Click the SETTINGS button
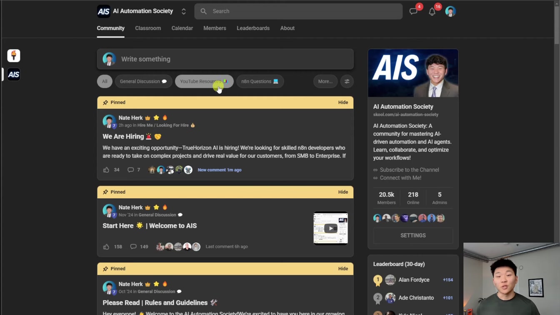Viewport: 560px width, 315px height. pyautogui.click(x=413, y=235)
